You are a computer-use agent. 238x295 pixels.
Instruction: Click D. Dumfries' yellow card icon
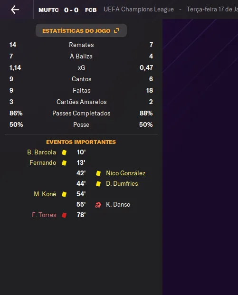point(98,184)
